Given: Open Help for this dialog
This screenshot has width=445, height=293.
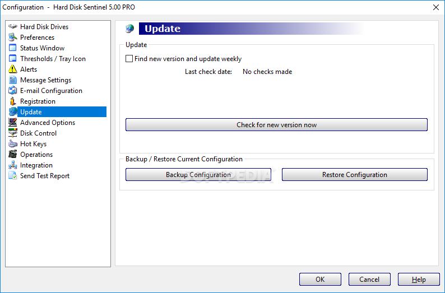Looking at the screenshot, I should tap(419, 280).
